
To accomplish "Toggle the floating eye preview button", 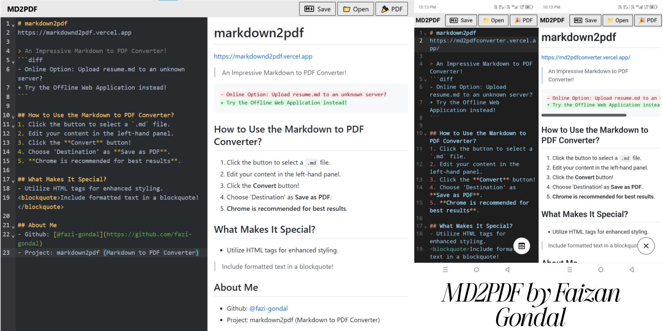I will [522, 246].
